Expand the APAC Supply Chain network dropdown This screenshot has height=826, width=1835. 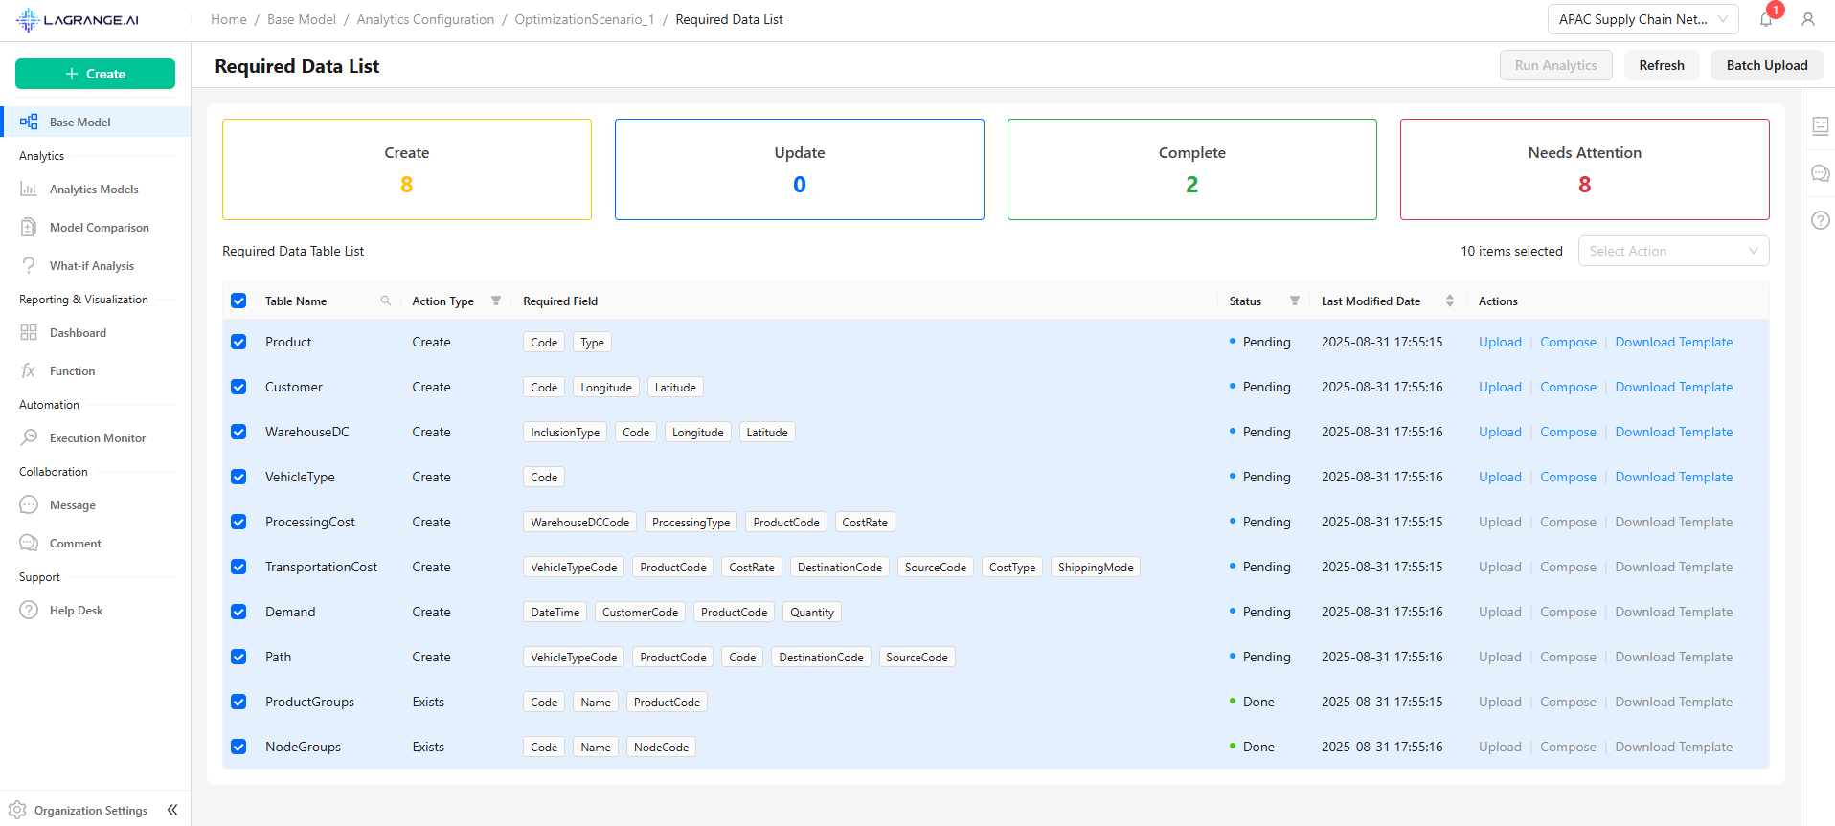(x=1642, y=19)
